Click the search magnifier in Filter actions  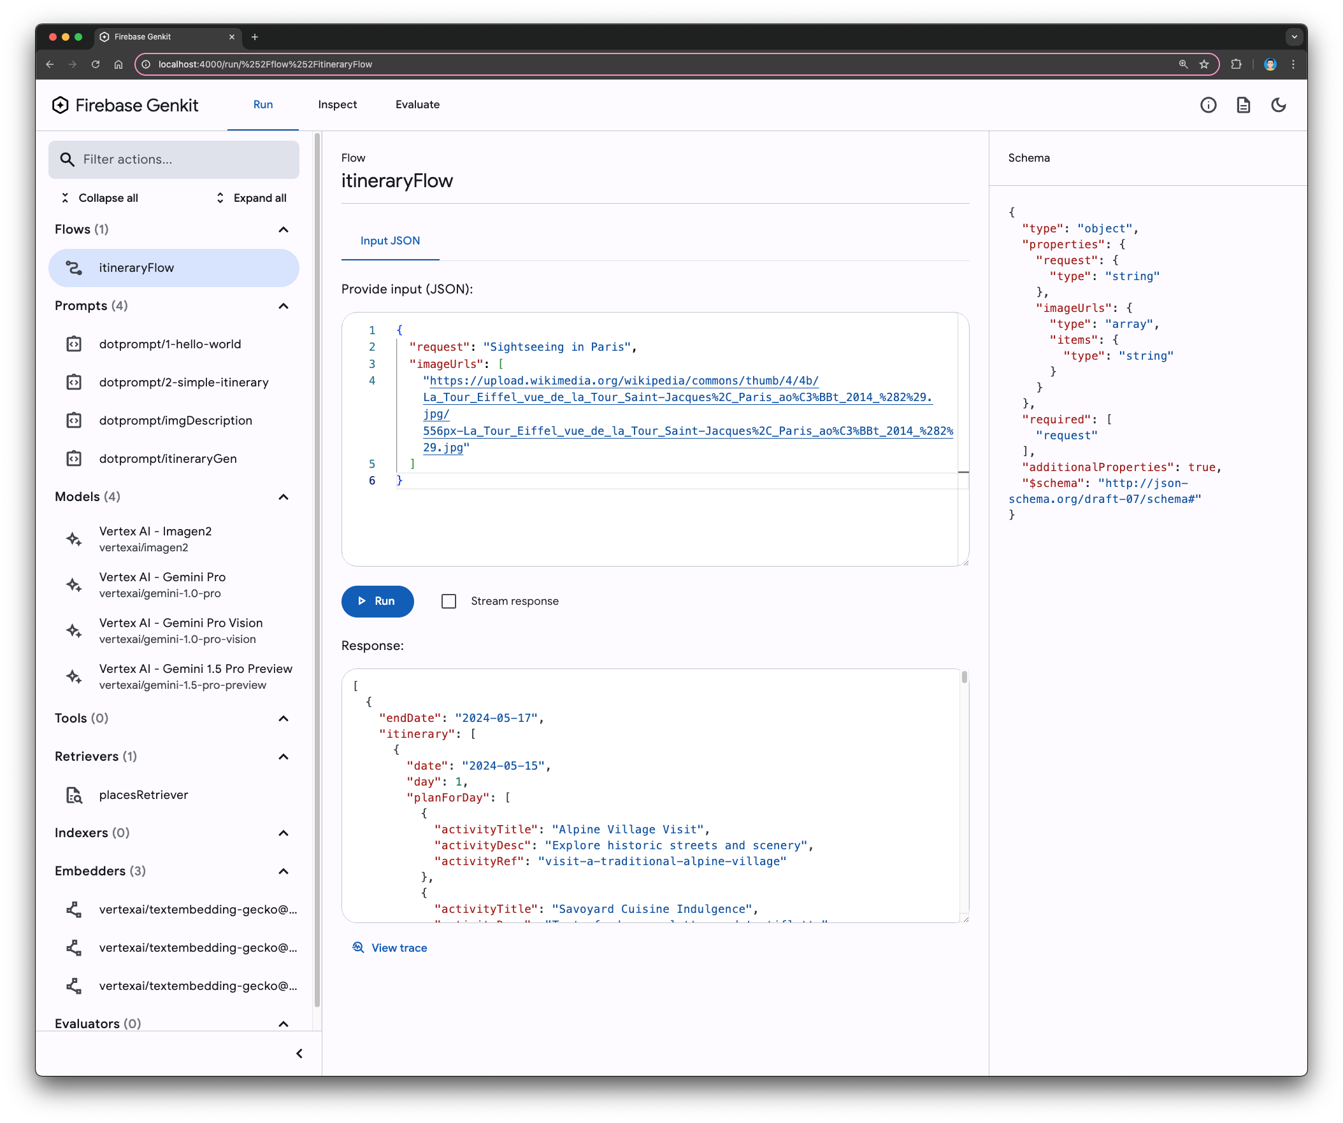click(67, 159)
